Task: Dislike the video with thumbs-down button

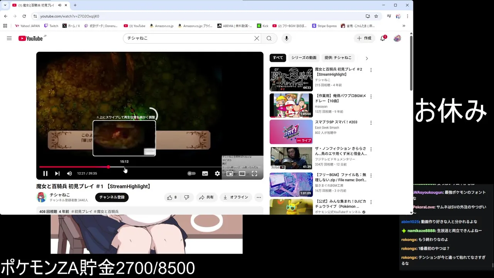Action: tap(187, 197)
